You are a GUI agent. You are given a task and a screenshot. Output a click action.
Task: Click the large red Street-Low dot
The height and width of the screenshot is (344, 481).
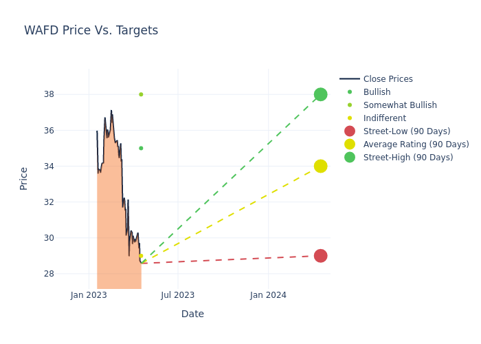point(320,256)
